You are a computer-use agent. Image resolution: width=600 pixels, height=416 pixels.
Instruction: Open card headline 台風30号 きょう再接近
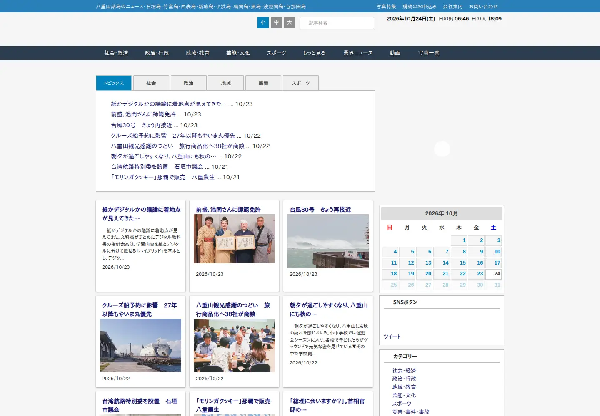coord(320,210)
